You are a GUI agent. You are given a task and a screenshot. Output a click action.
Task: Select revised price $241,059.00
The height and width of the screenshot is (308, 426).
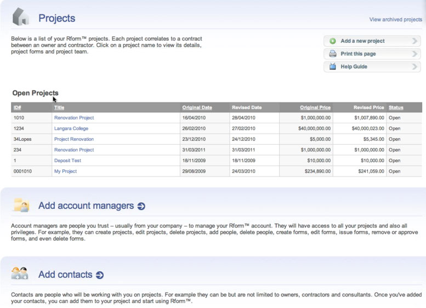pos(371,171)
